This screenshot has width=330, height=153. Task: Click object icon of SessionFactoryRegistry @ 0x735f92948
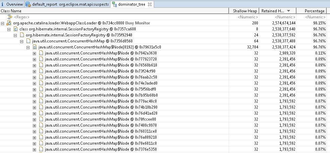(x=22, y=35)
